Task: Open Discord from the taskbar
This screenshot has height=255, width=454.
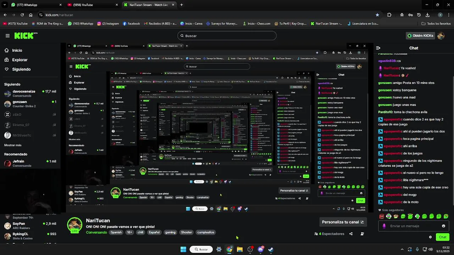Action: click(x=261, y=249)
